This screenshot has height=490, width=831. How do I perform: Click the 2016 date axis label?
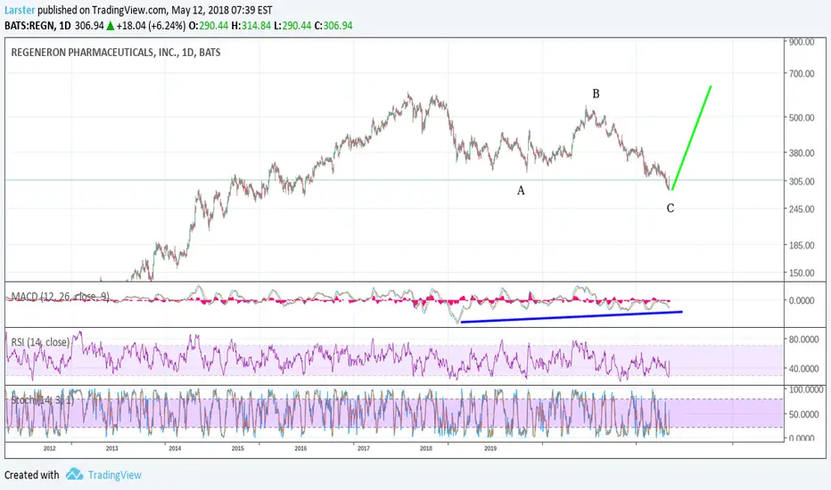300,448
